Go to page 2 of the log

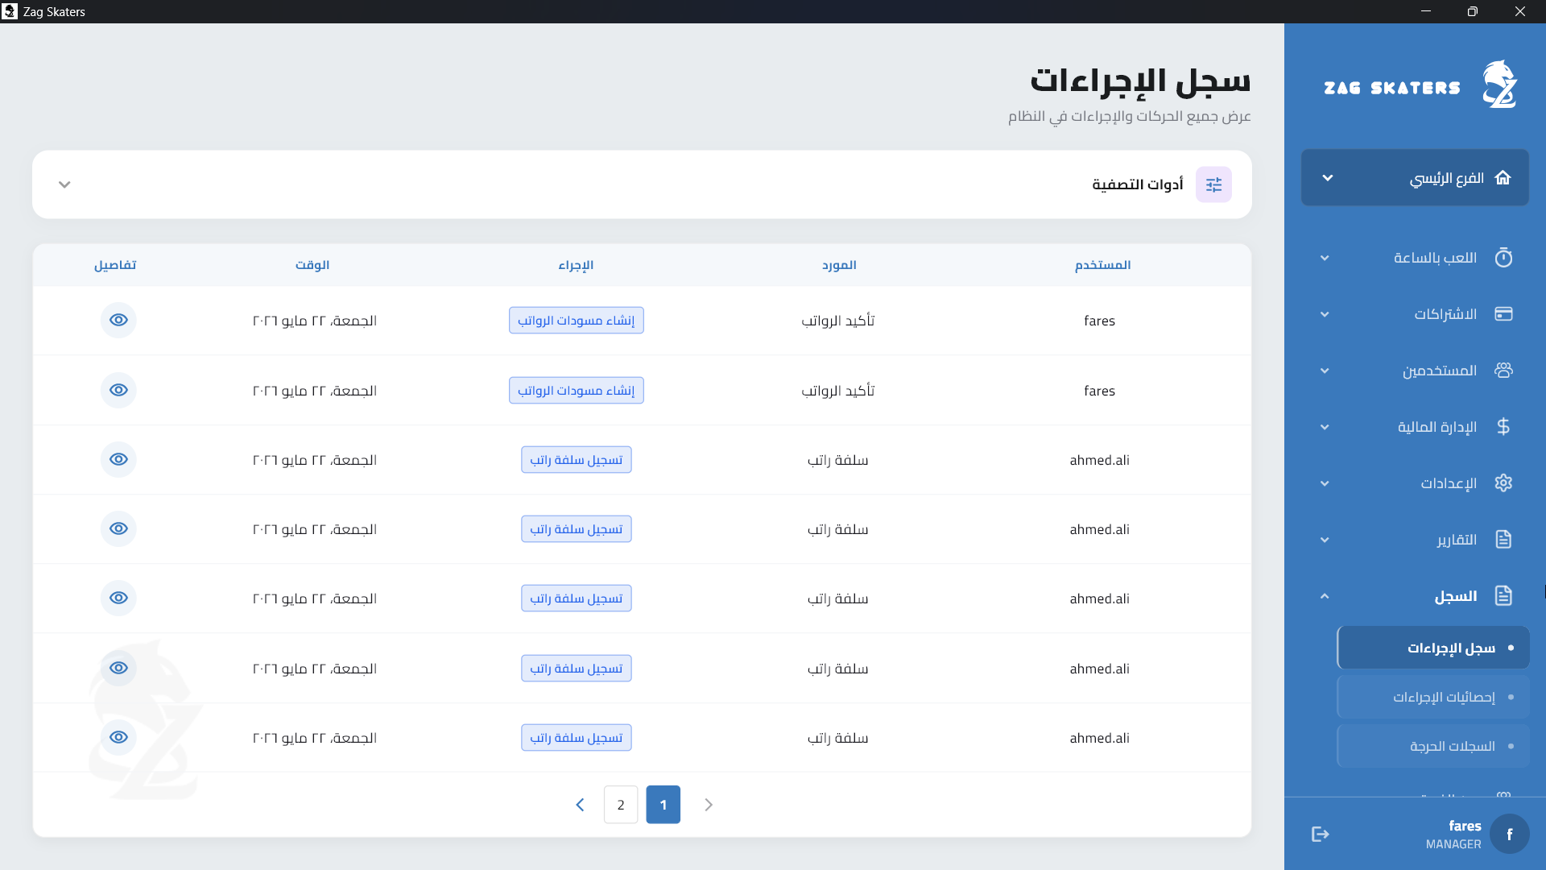tap(621, 805)
